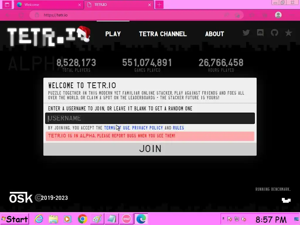Focus the USERNAME input field
Image resolution: width=300 pixels, height=225 pixels.
[150, 118]
